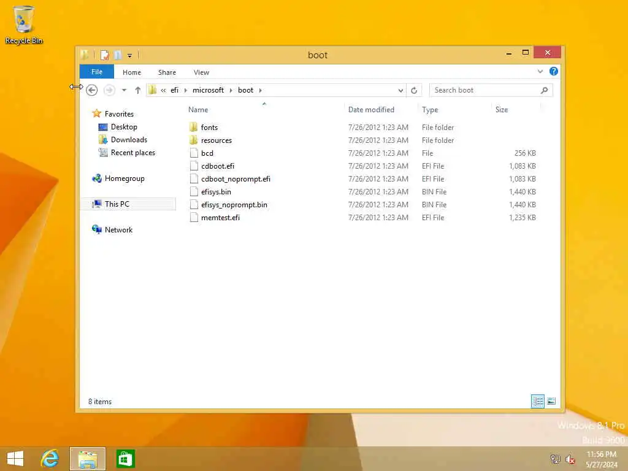Expand subfolders arrow after boot

(x=260, y=90)
